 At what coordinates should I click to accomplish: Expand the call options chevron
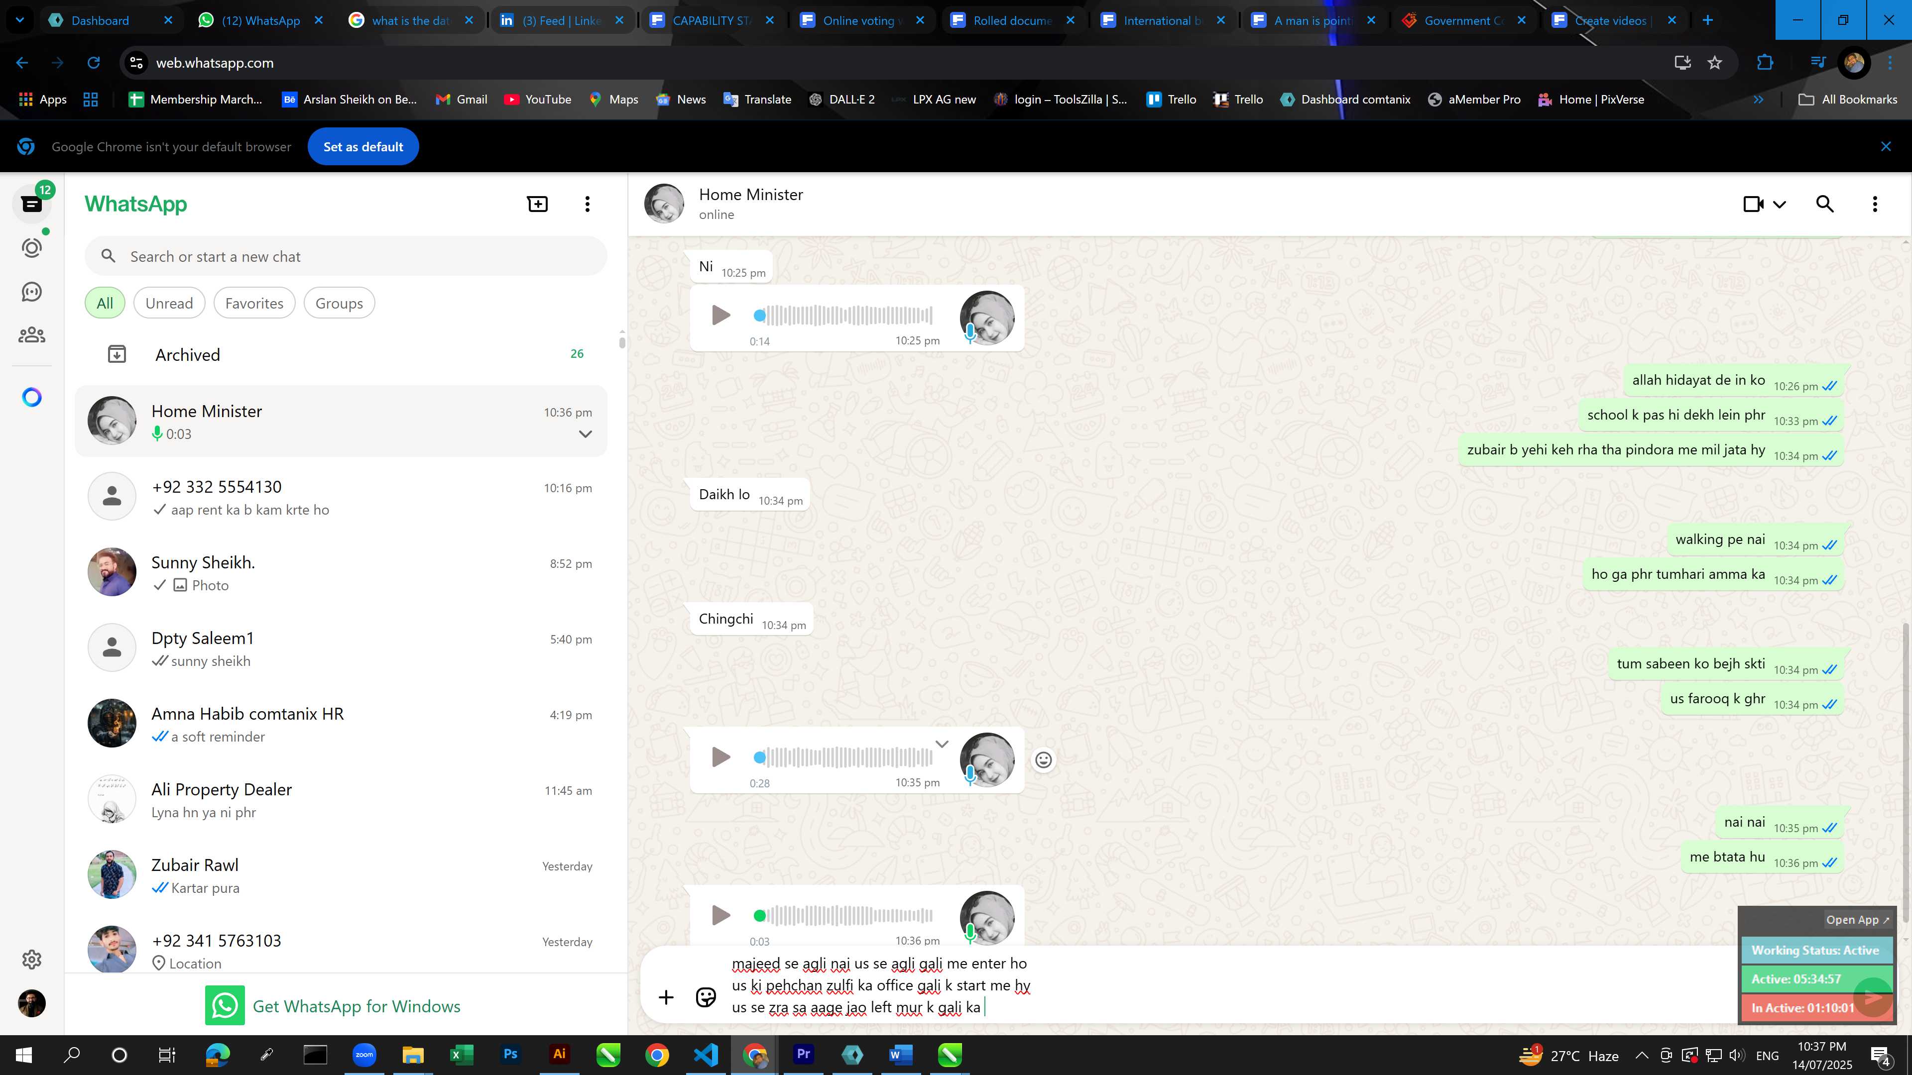(x=1779, y=205)
